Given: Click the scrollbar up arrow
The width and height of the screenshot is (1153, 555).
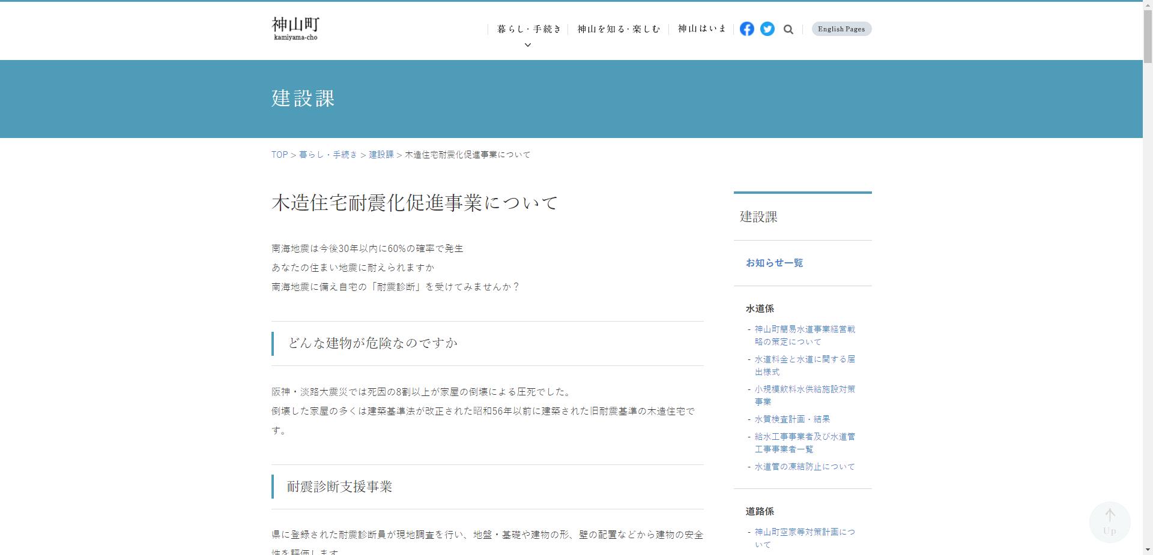Looking at the screenshot, I should pyautogui.click(x=1148, y=5).
